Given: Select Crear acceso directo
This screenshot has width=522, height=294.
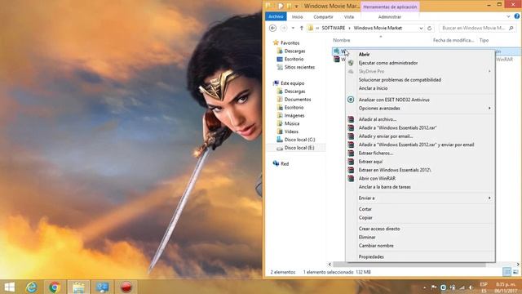Looking at the screenshot, I should pos(420,229).
